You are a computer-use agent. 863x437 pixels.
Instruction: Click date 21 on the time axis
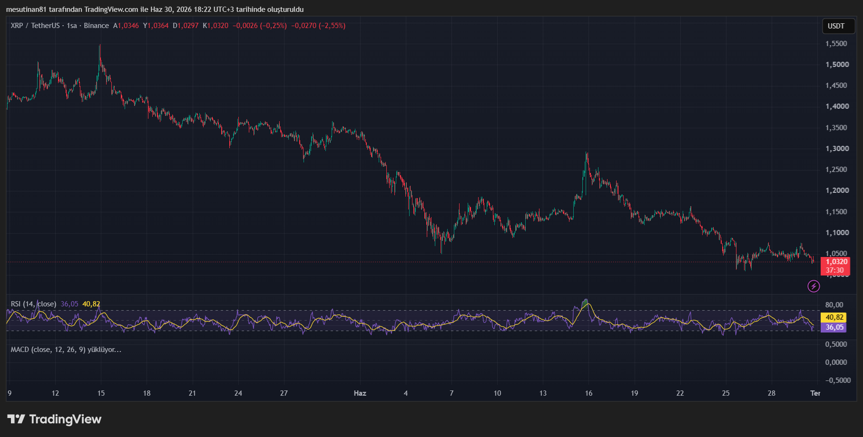192,393
